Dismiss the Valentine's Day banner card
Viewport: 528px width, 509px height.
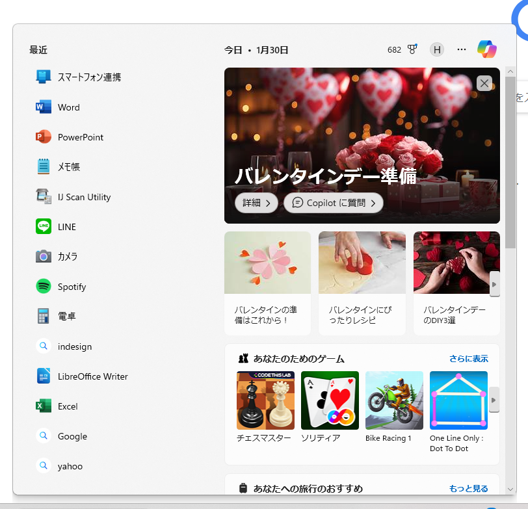(484, 83)
